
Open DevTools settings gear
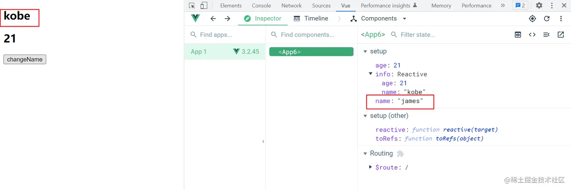click(x=539, y=6)
